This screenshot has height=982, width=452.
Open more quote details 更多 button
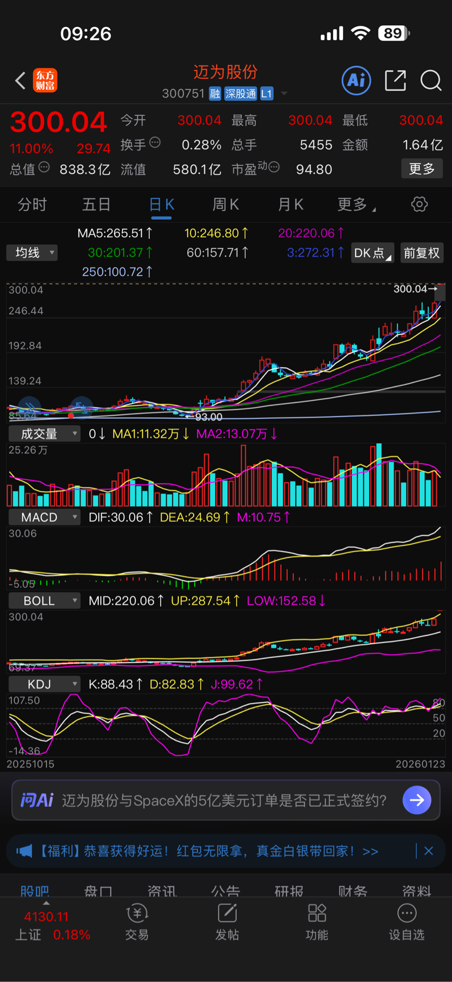(422, 169)
